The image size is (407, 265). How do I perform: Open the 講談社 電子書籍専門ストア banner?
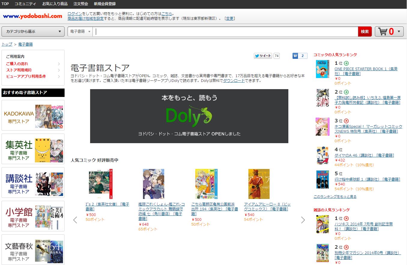pos(33,182)
